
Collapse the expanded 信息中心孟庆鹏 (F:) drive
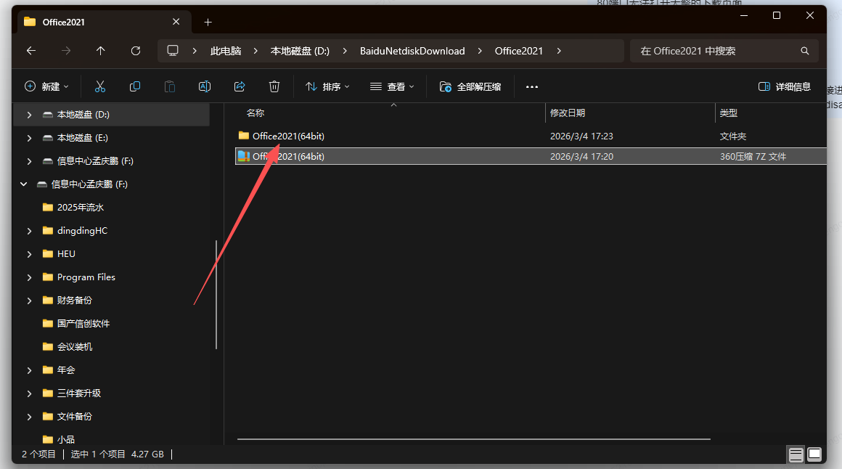tap(24, 184)
